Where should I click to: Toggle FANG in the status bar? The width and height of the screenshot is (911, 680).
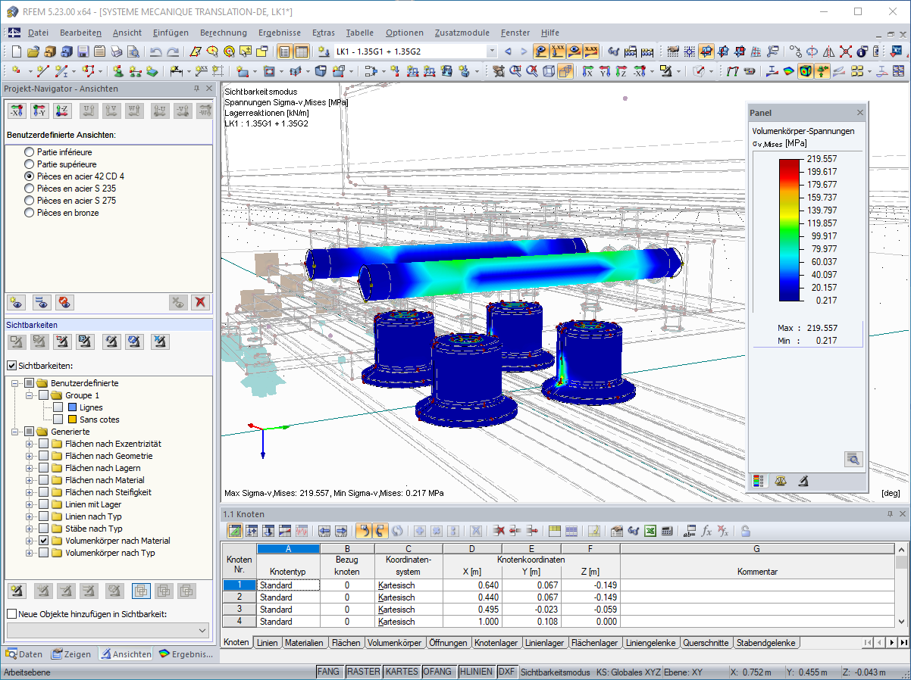click(x=328, y=672)
